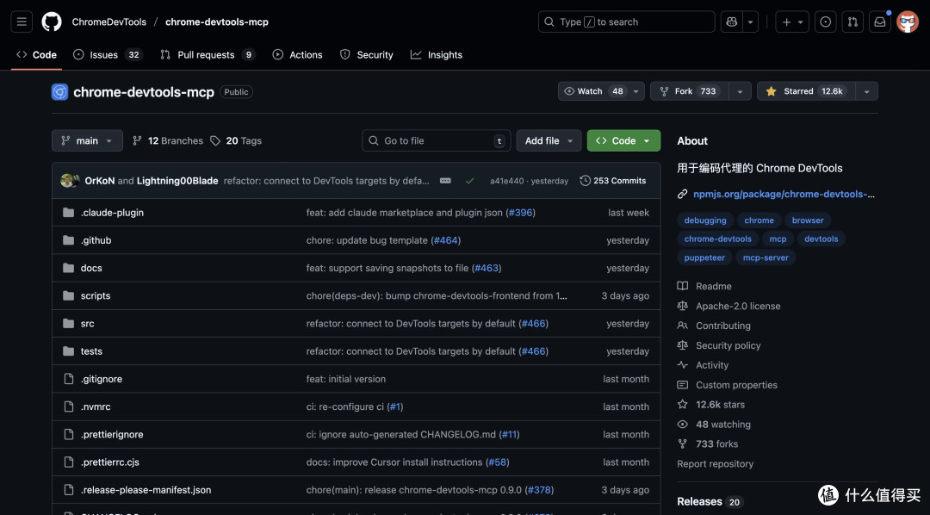The image size is (930, 515).
Task: Open the .prettierrc.cjs file
Action: (x=109, y=462)
